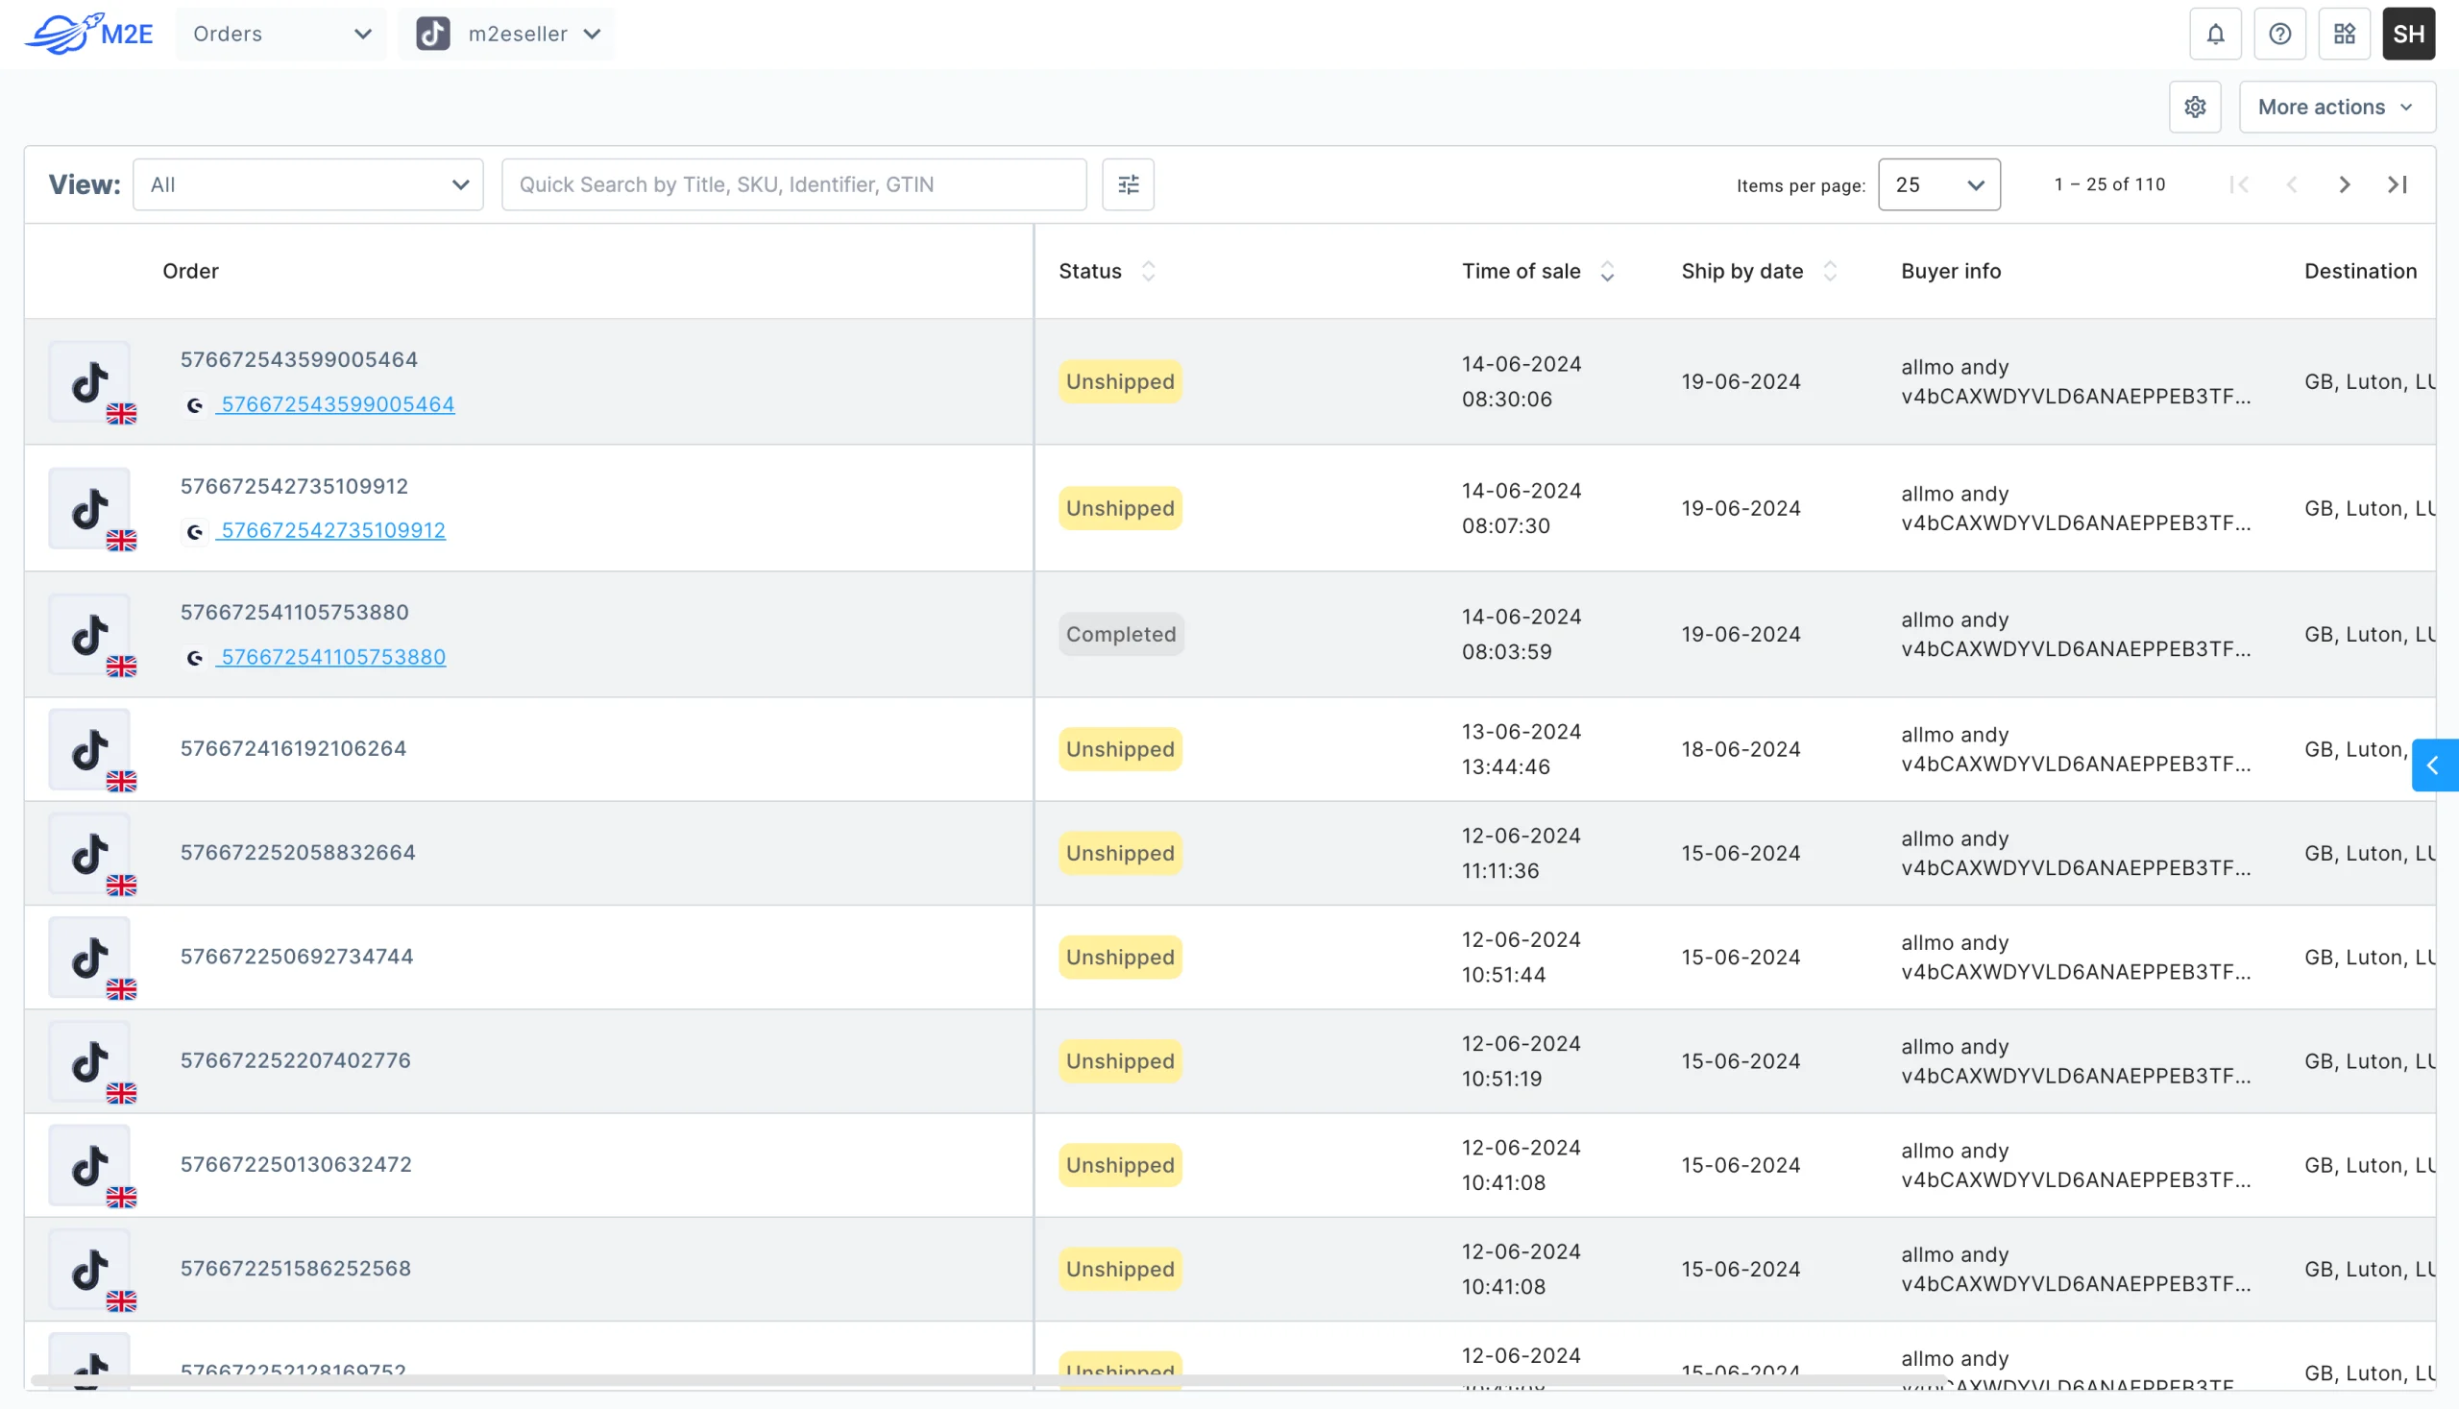Click the help question mark icon

pyautogui.click(x=2279, y=34)
